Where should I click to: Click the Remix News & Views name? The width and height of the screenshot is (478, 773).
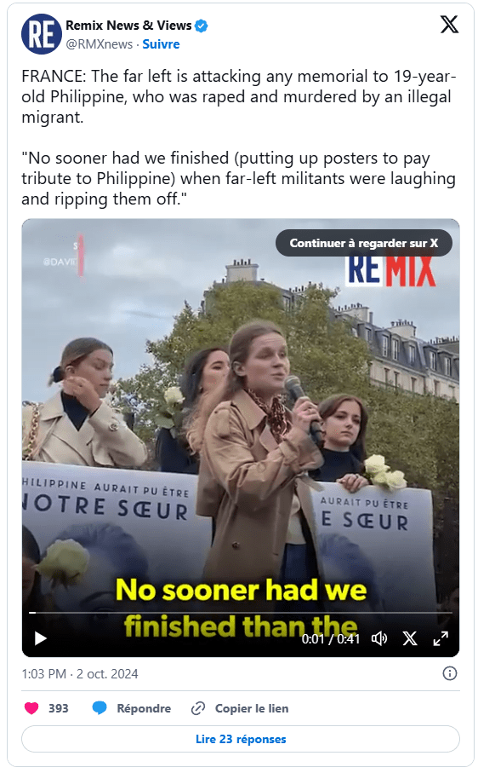[x=128, y=26]
